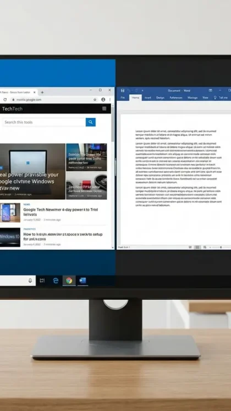
Task: Reload the page in Chrome
Action: tap(5, 100)
